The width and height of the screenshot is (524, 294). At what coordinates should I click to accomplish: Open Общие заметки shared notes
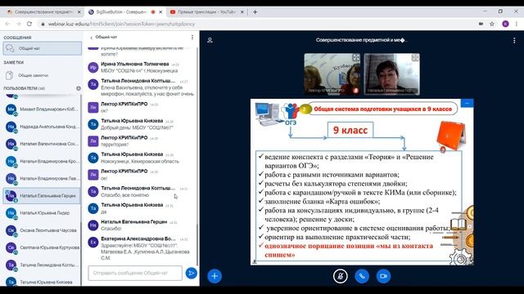(42, 75)
